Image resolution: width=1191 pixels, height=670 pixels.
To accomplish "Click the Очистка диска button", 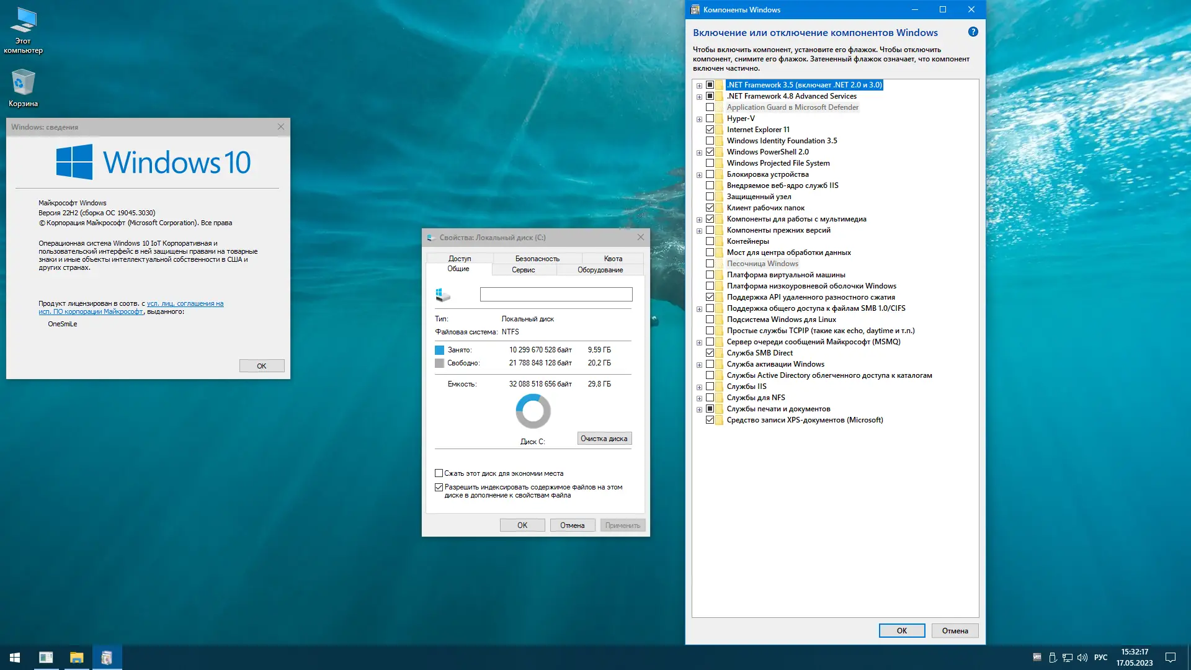I will 604,439.
